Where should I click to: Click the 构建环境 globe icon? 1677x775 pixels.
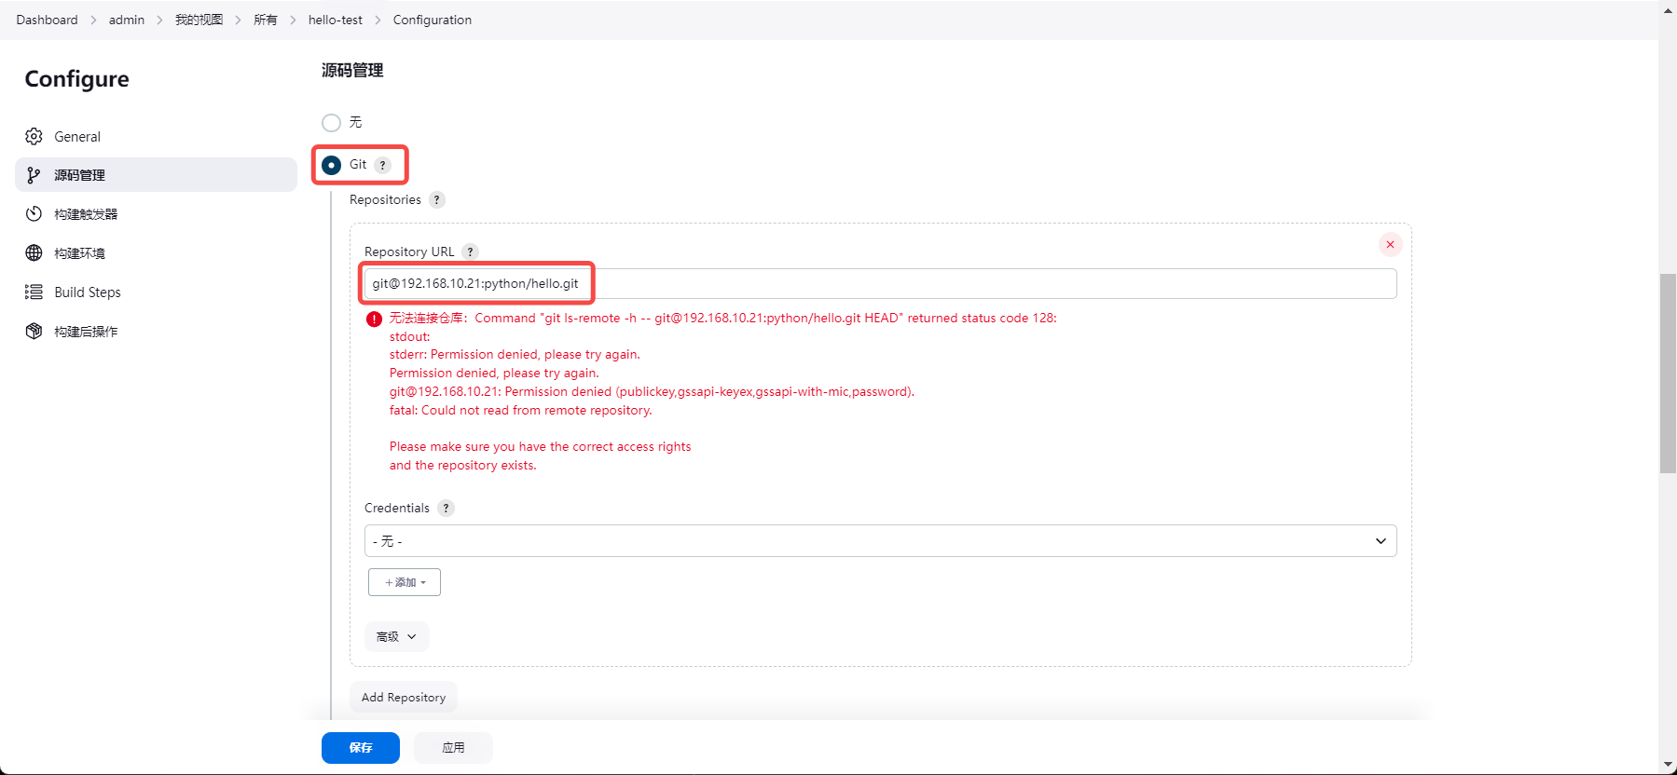pyautogui.click(x=34, y=253)
